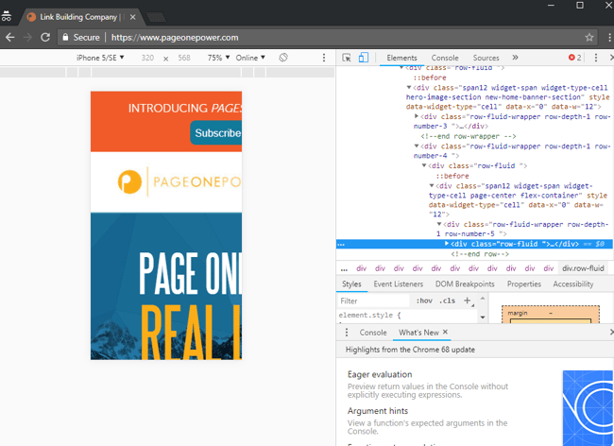
Task: Click the red error count indicator
Action: (574, 58)
